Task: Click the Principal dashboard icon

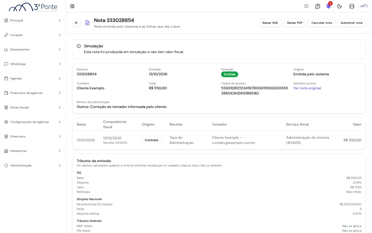Action: coord(6,20)
